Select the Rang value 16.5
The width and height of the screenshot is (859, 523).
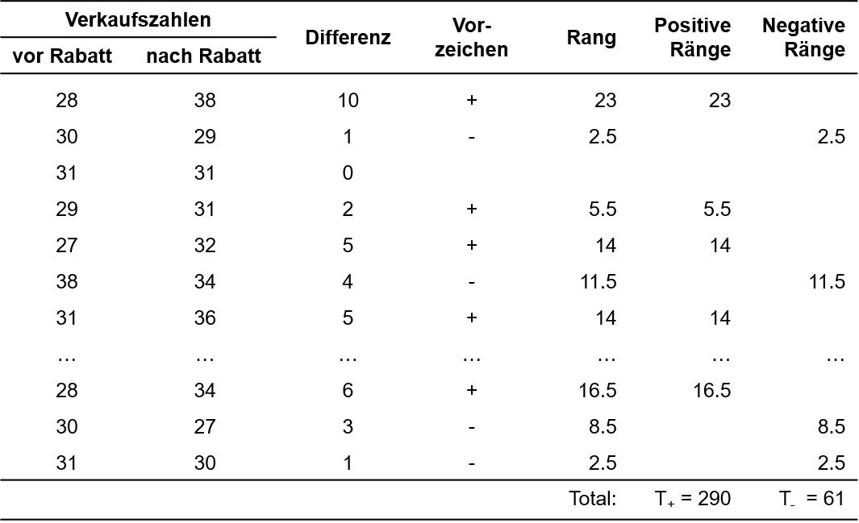point(598,390)
